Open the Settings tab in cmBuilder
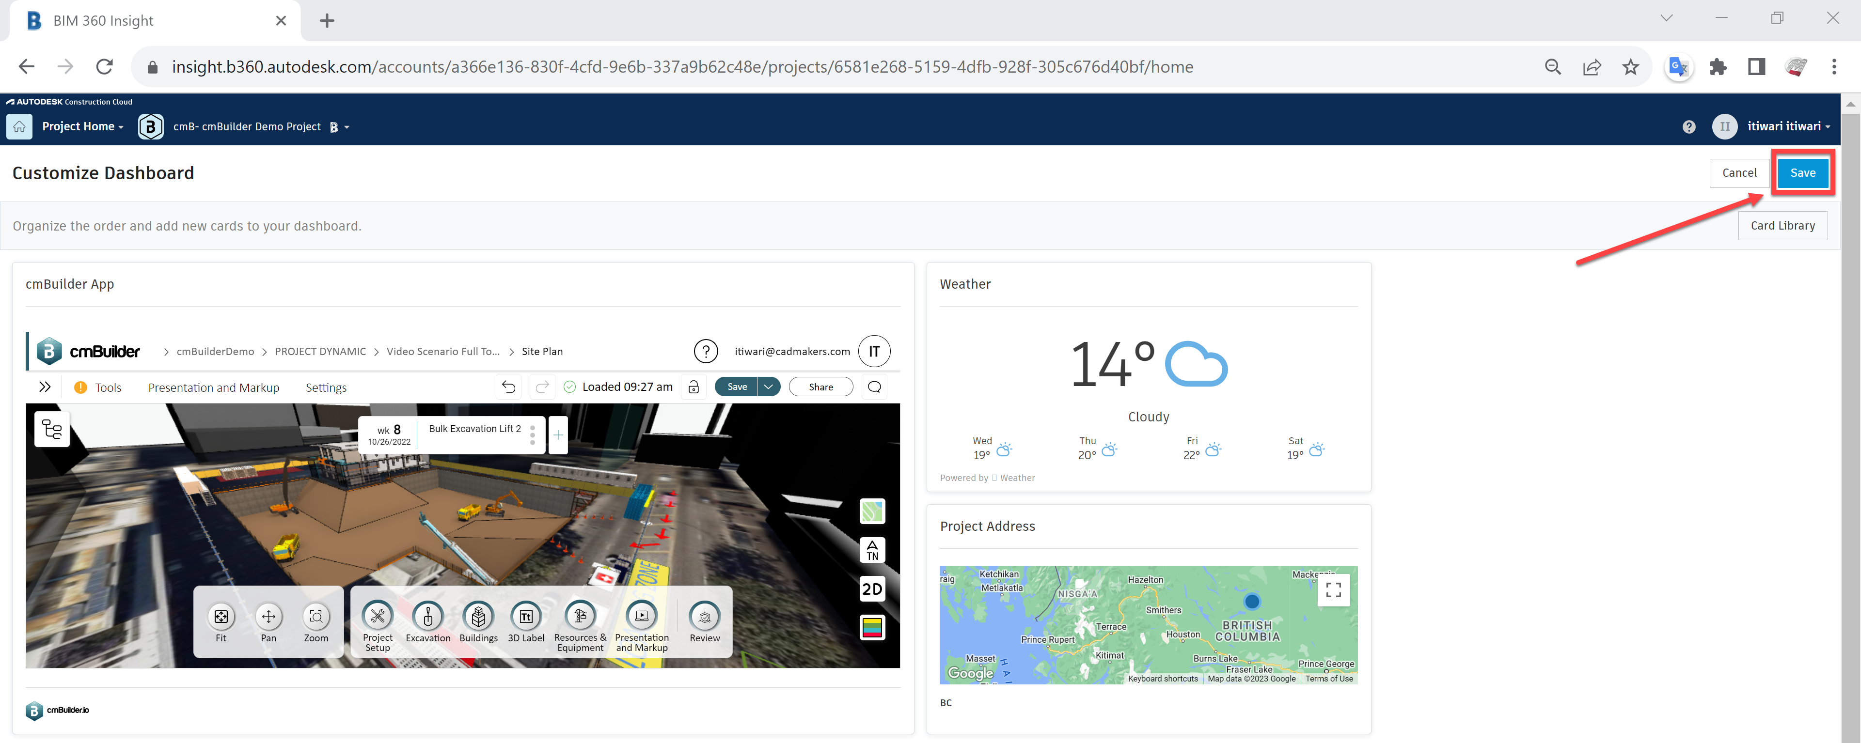 coord(326,387)
